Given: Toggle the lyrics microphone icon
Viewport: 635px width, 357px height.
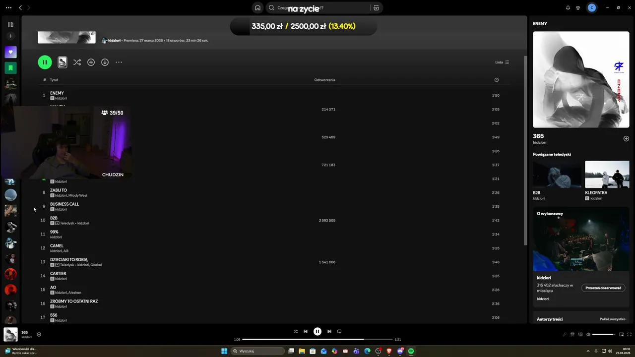Looking at the screenshot, I should [x=565, y=335].
